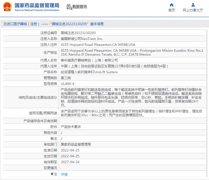
Task: Click National Medical Products Administration subtitle
Action: (37, 10)
